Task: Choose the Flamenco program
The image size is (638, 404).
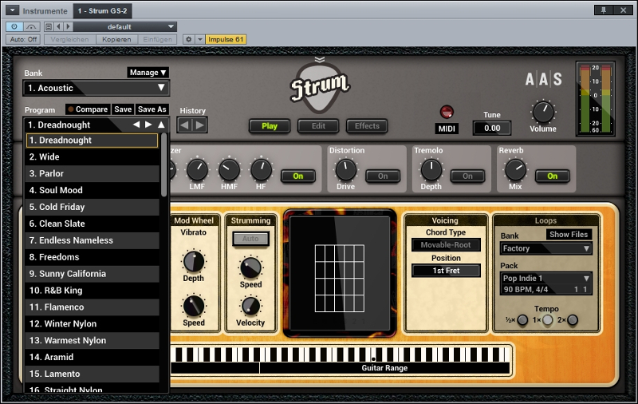Action: pos(92,307)
